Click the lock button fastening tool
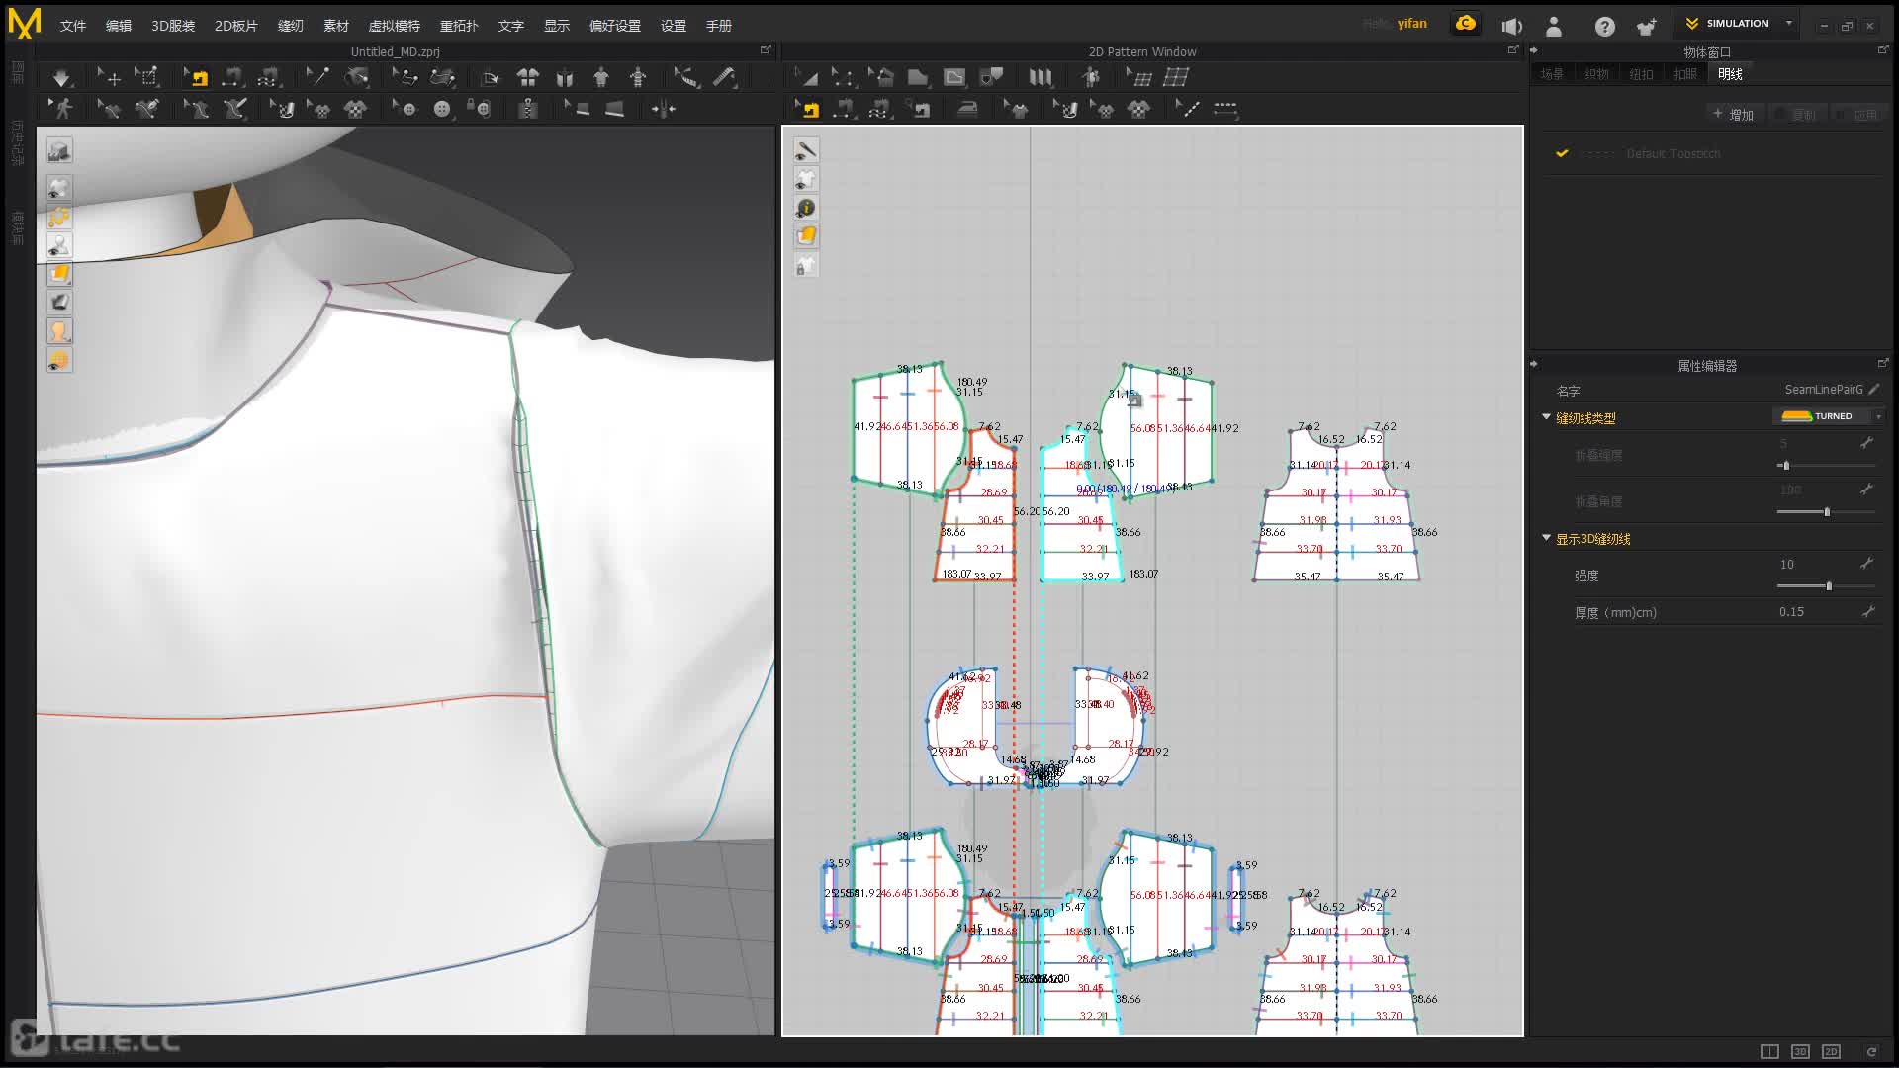This screenshot has width=1899, height=1068. (480, 109)
